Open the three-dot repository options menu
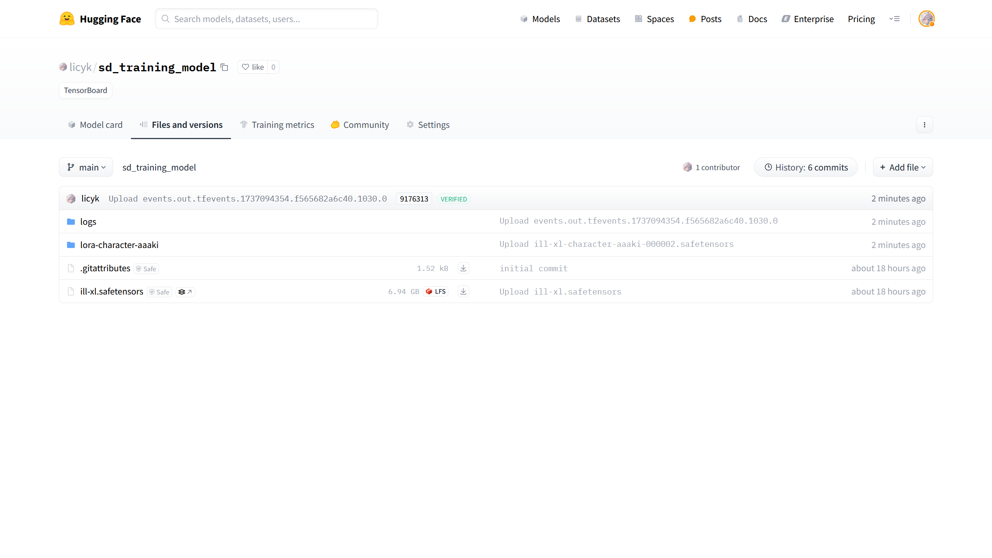Screen dimensions: 992x558 point(924,125)
